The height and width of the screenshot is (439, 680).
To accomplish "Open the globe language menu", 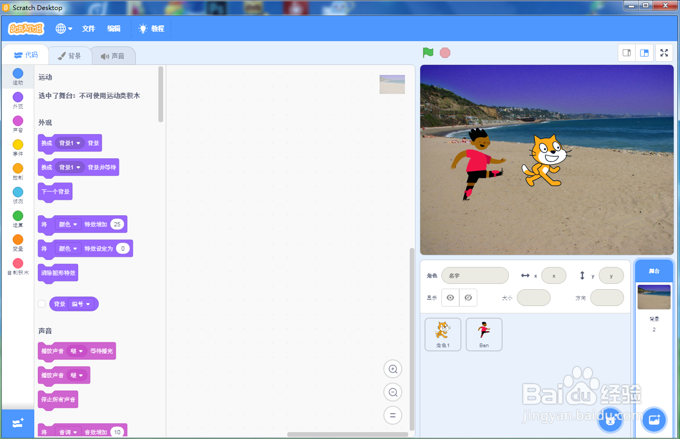I will click(64, 28).
